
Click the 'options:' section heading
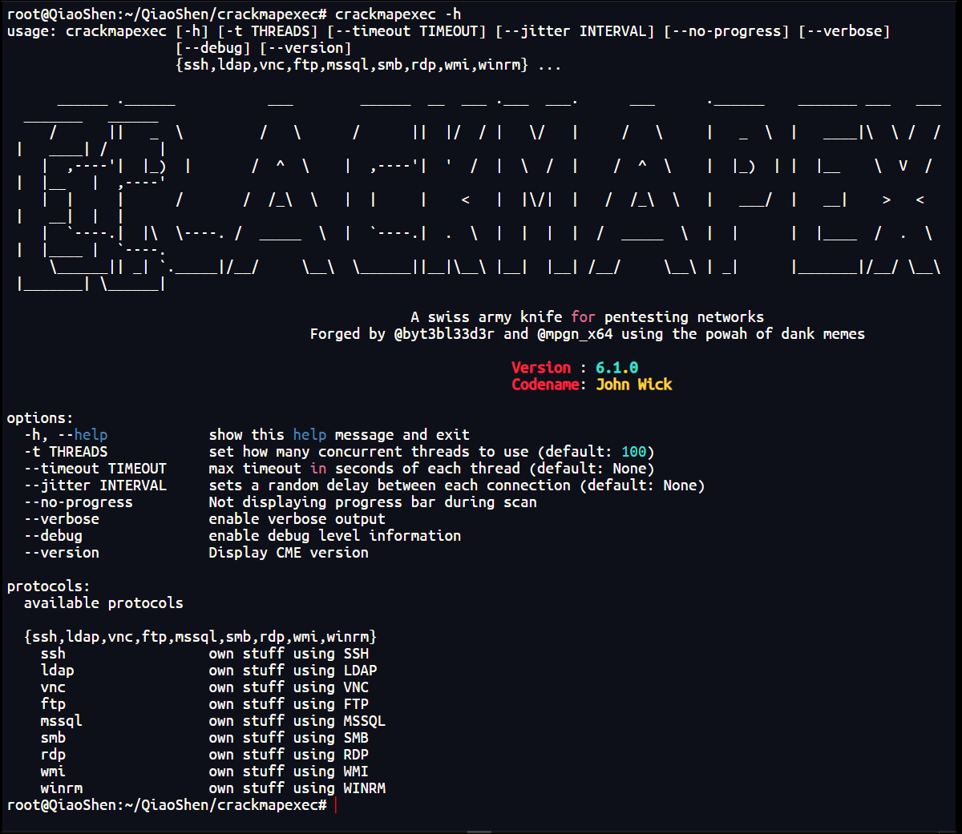coord(40,418)
